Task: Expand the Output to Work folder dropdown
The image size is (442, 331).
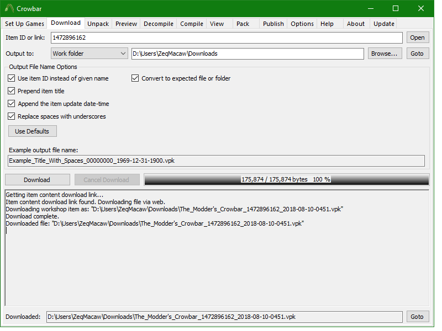Action: click(x=89, y=54)
